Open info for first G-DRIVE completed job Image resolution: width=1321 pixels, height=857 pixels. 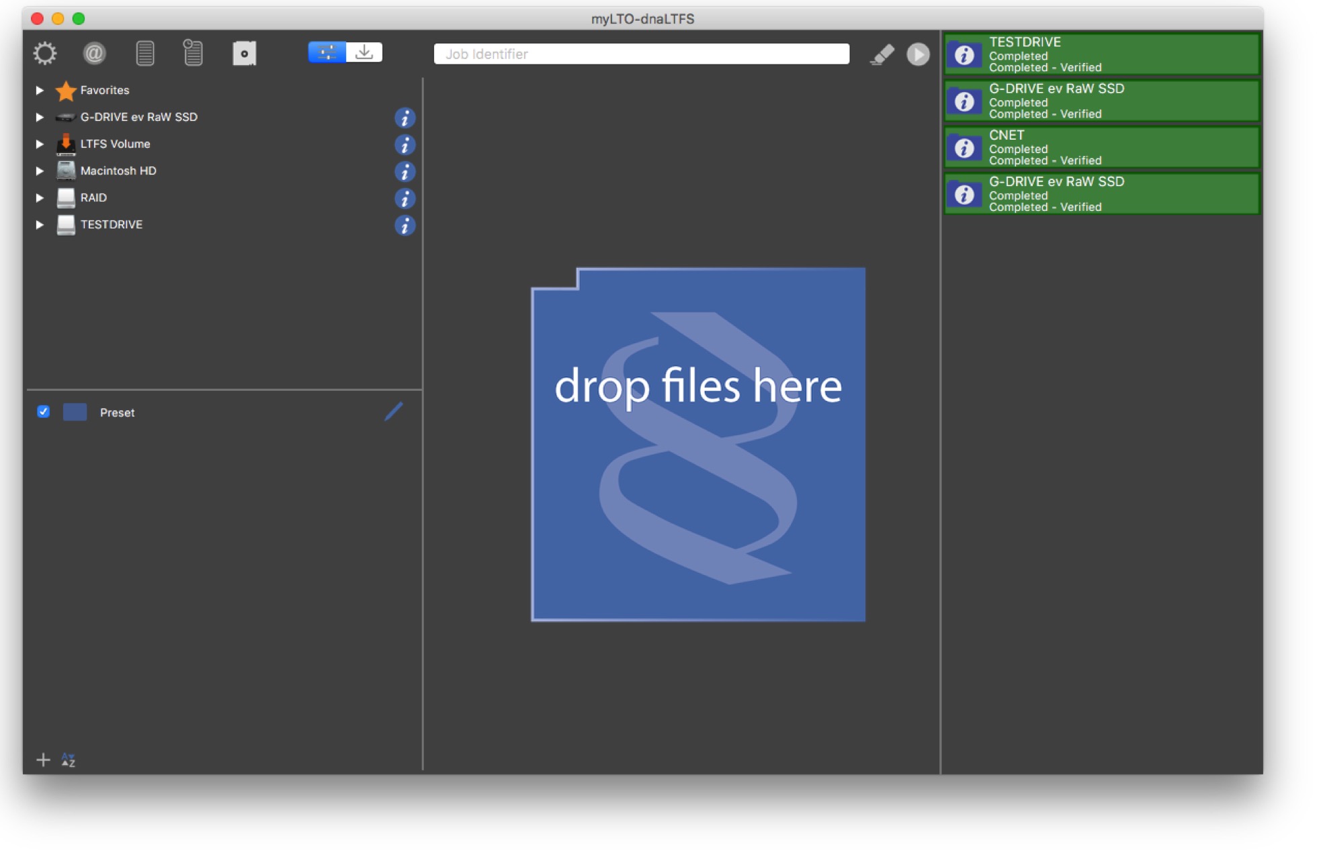pyautogui.click(x=964, y=101)
